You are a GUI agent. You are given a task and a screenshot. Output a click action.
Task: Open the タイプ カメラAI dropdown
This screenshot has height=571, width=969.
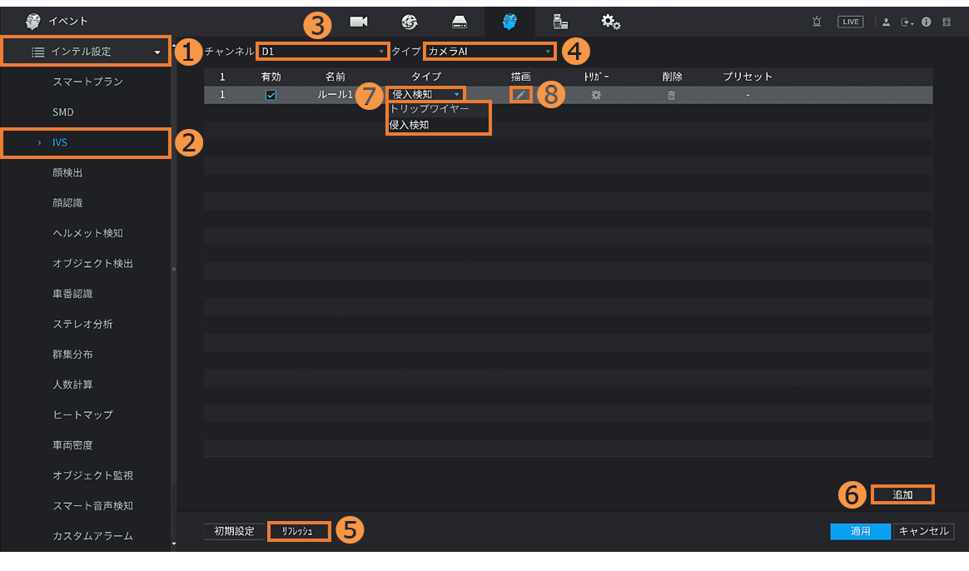click(489, 52)
